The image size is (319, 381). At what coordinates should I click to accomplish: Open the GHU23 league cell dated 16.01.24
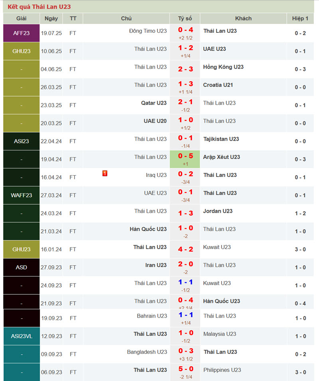click(x=22, y=249)
